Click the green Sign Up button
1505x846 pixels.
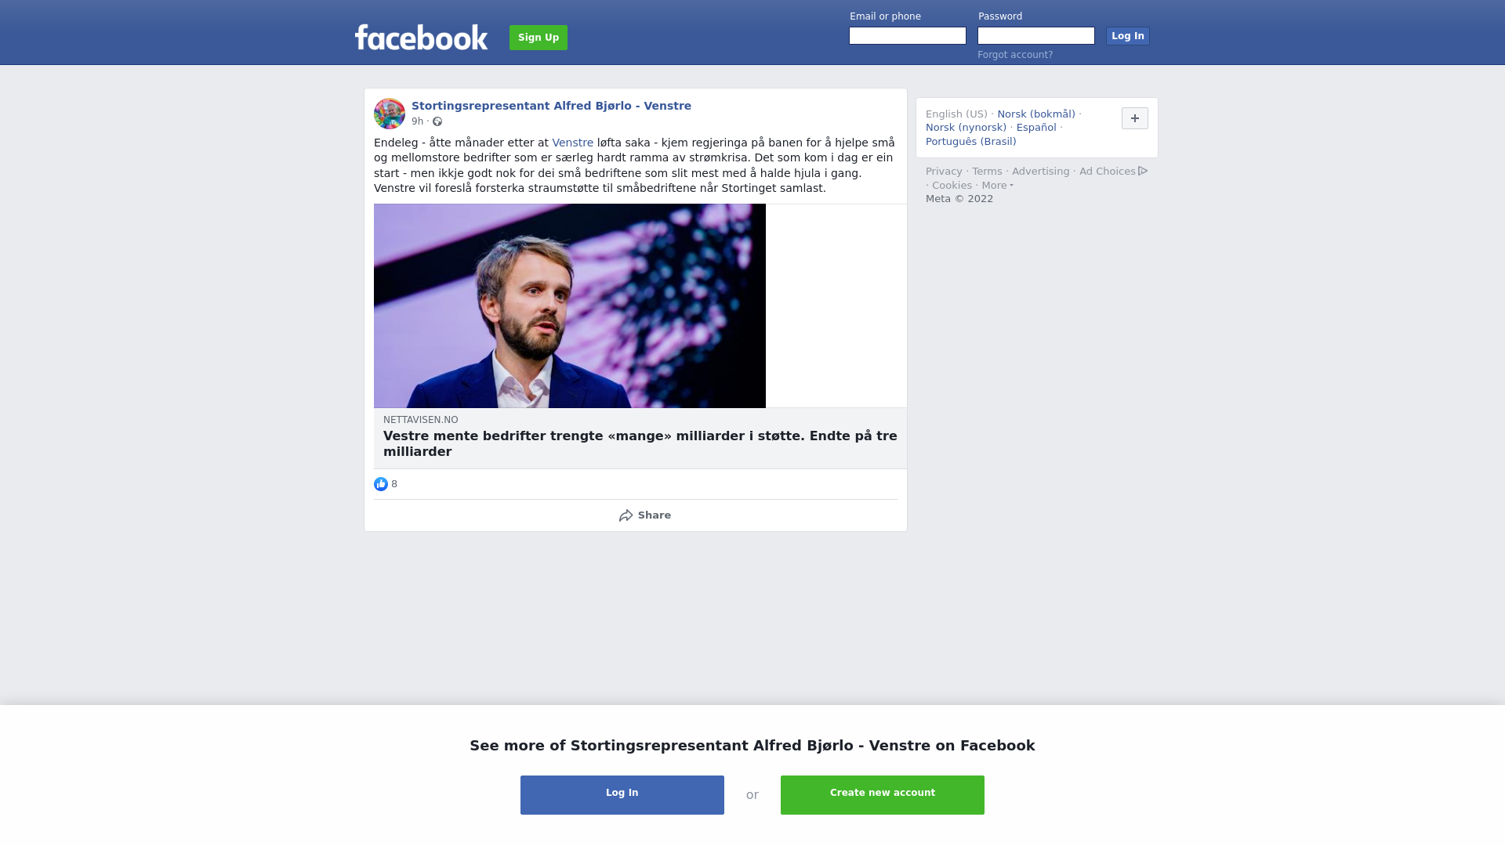(x=539, y=38)
